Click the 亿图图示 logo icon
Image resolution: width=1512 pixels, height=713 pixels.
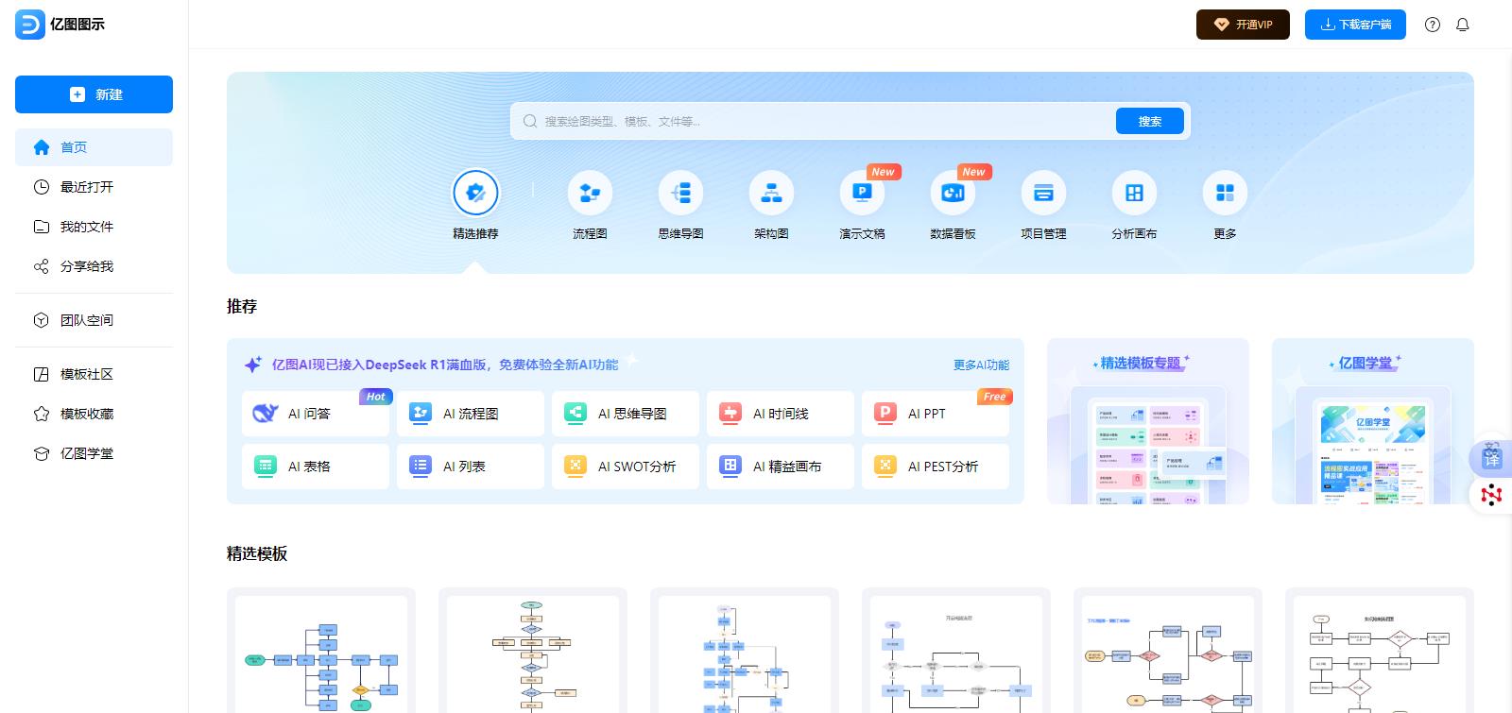point(30,25)
